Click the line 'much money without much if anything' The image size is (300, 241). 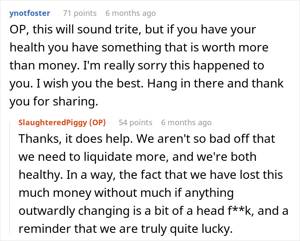pyautogui.click(x=126, y=193)
